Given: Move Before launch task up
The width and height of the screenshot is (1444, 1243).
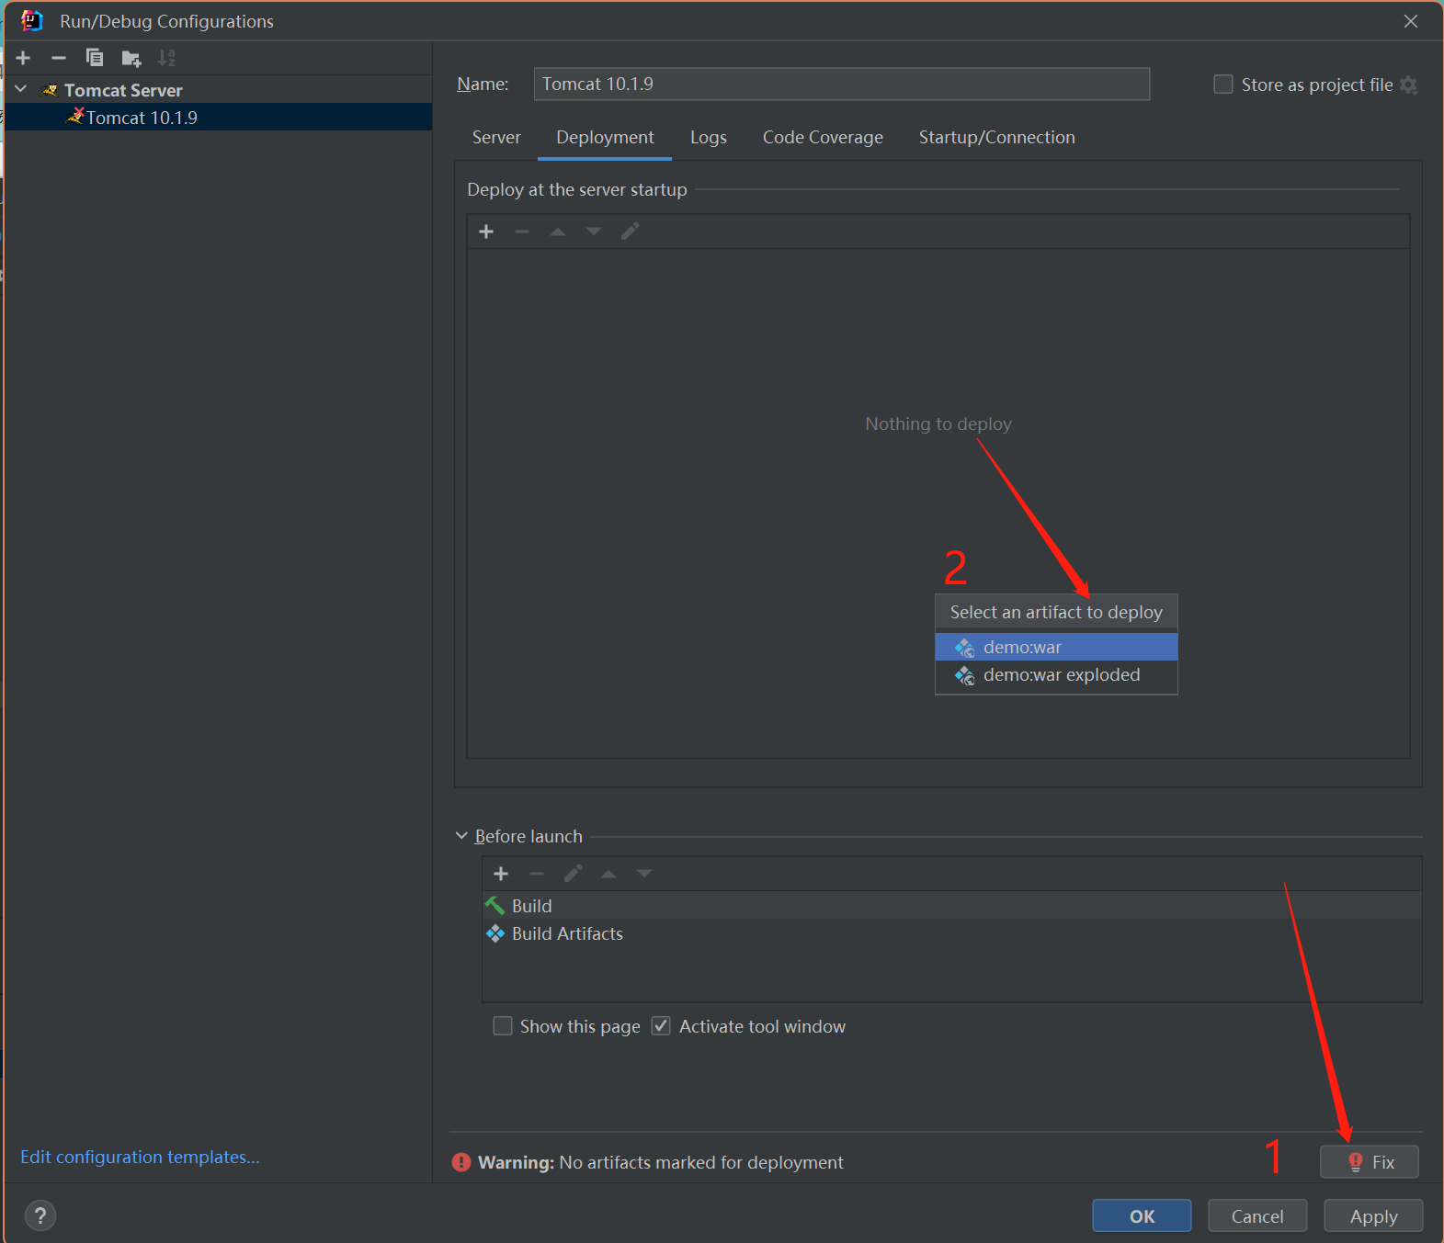Looking at the screenshot, I should (608, 874).
